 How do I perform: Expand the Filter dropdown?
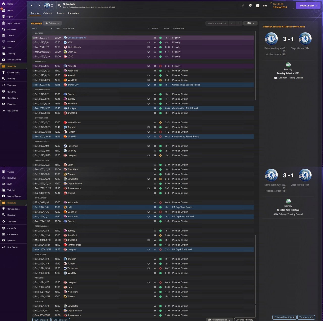pyautogui.click(x=250, y=23)
